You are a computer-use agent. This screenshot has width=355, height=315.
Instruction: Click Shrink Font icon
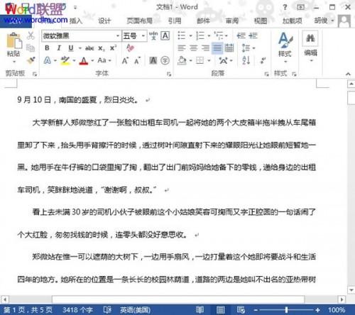pos(138,61)
